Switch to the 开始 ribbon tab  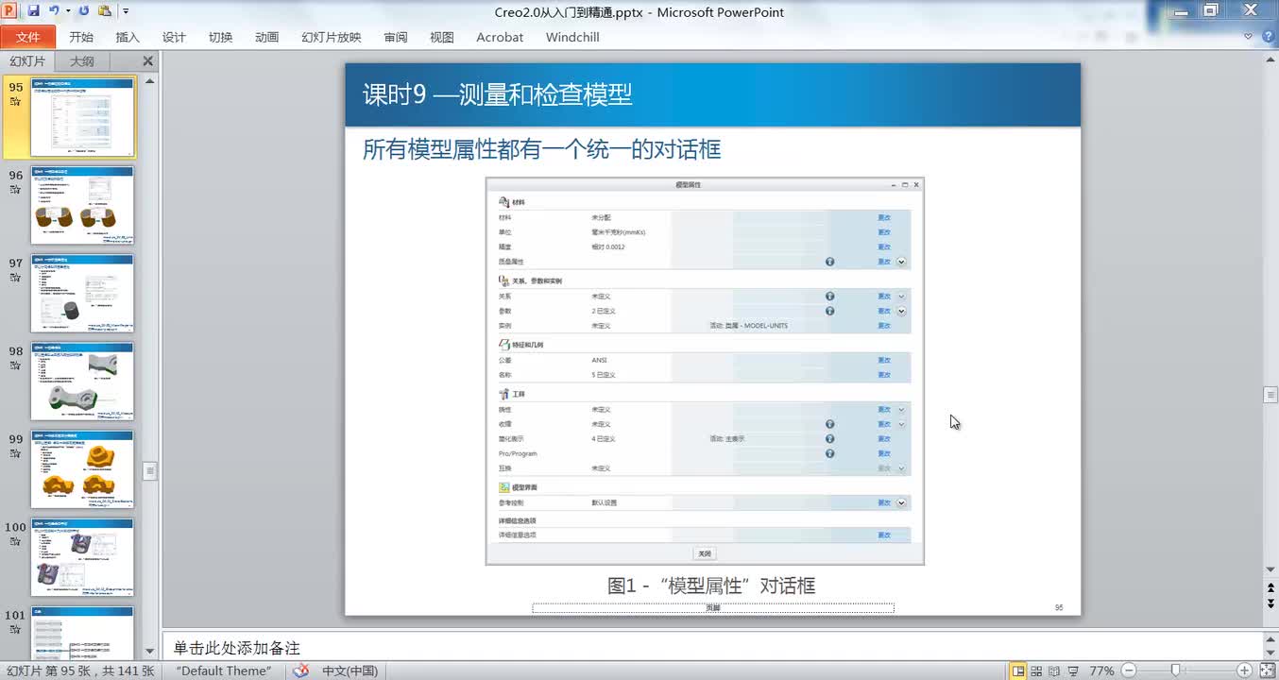[81, 37]
